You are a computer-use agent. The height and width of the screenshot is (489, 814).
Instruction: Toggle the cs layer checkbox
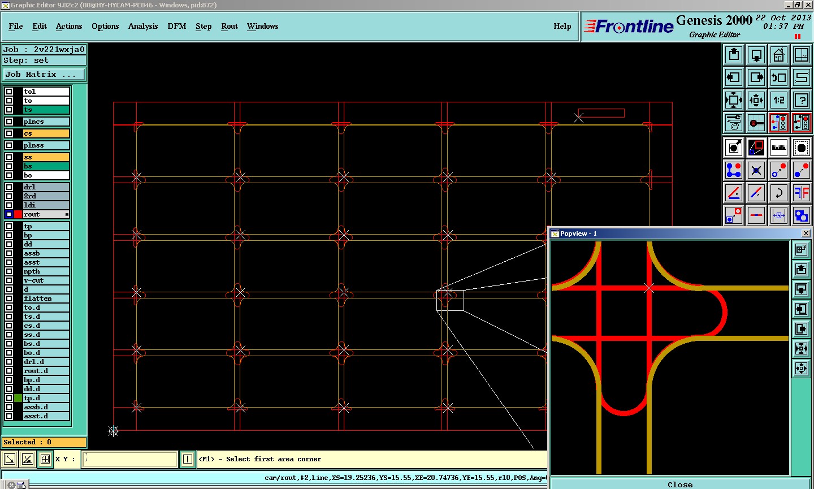pos(9,133)
